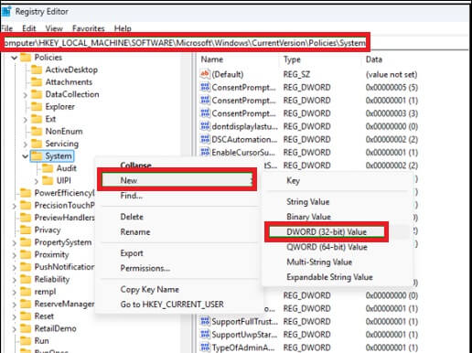Click the DSCAutomation... DWORD value icon

coord(205,139)
